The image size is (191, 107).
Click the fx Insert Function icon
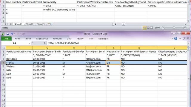(44, 43)
